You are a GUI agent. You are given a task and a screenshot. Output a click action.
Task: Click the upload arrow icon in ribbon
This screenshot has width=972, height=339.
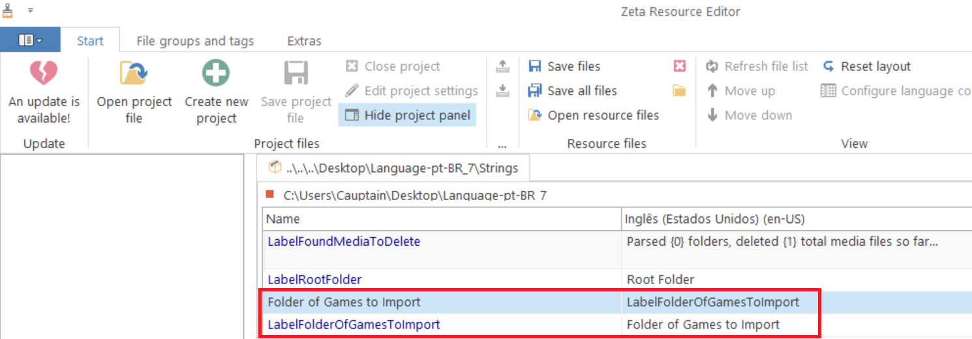(x=502, y=66)
